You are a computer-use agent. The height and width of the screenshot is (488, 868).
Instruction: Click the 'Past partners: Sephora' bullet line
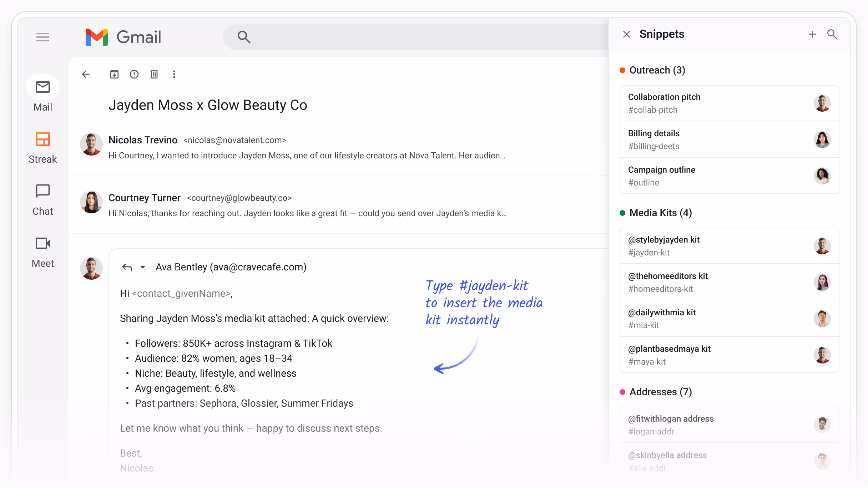click(x=244, y=403)
